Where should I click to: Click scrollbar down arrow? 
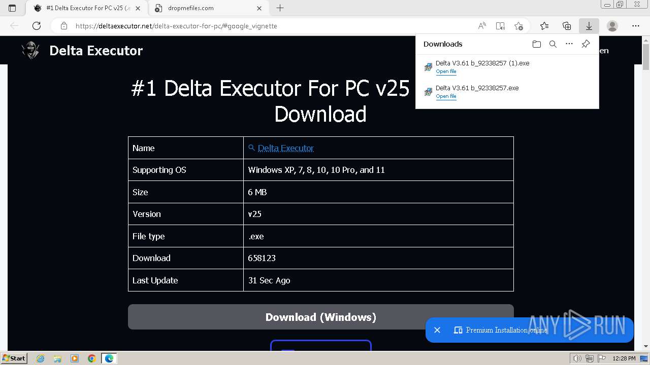646,346
